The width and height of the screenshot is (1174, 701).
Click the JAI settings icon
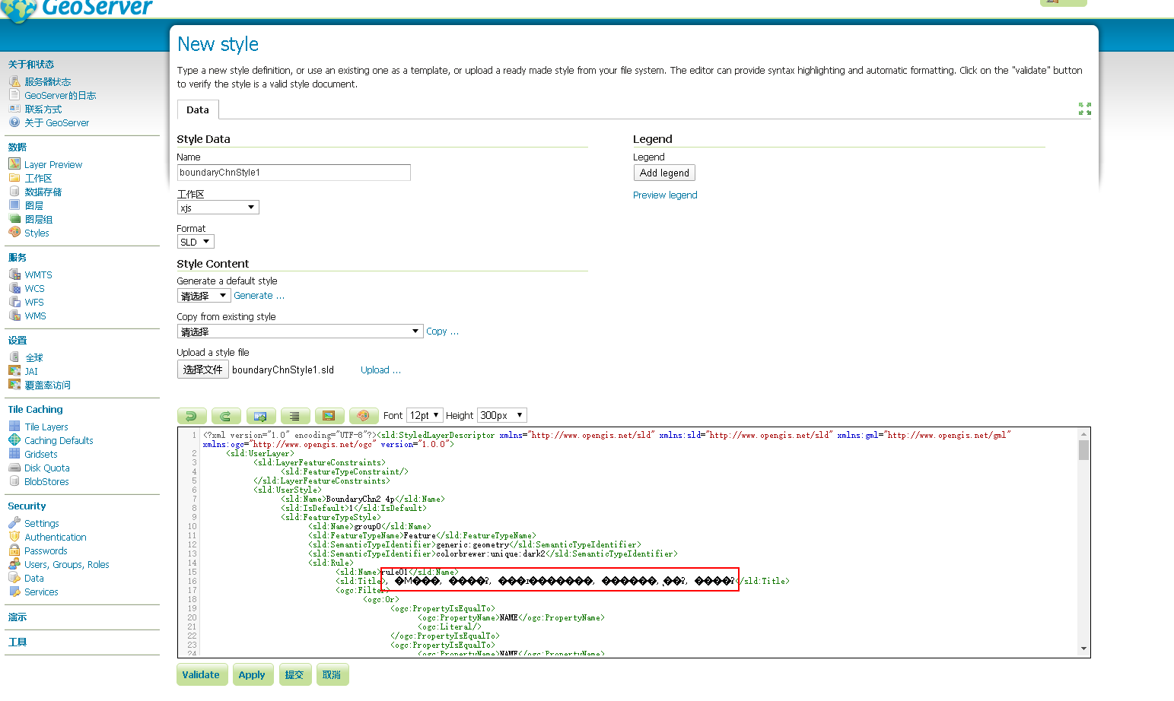tap(14, 371)
